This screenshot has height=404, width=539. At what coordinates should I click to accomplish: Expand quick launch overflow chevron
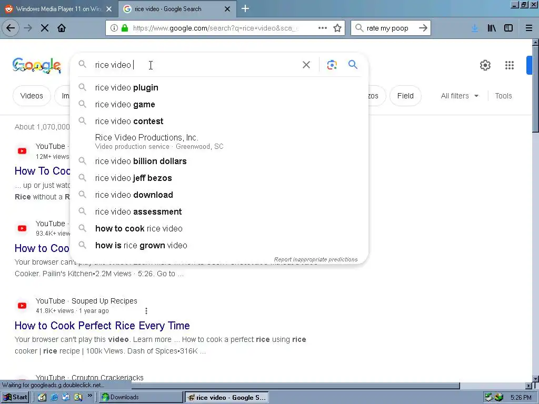pyautogui.click(x=89, y=396)
